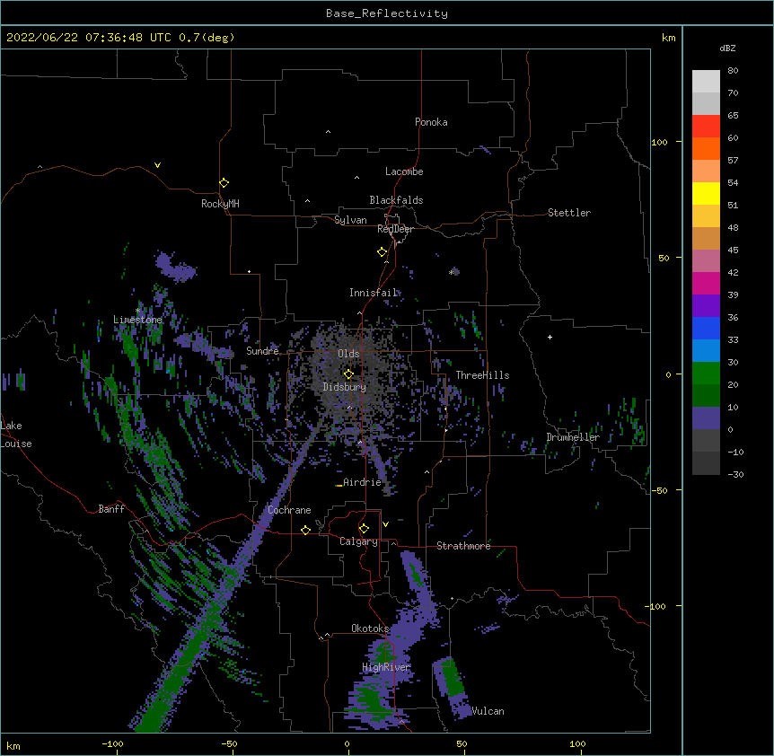Select the yellow 54-51 dBZ legend swatch

[x=706, y=193]
